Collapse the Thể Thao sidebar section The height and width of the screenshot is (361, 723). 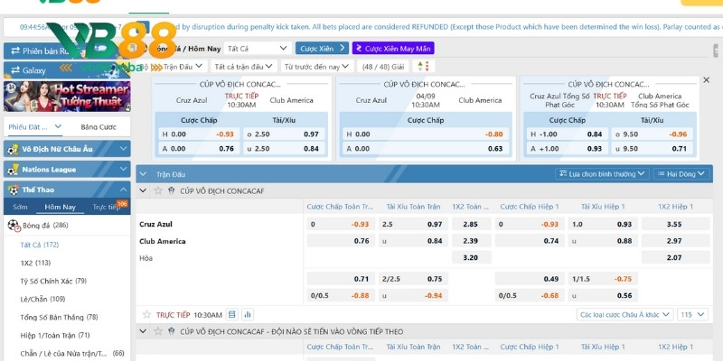pos(123,190)
